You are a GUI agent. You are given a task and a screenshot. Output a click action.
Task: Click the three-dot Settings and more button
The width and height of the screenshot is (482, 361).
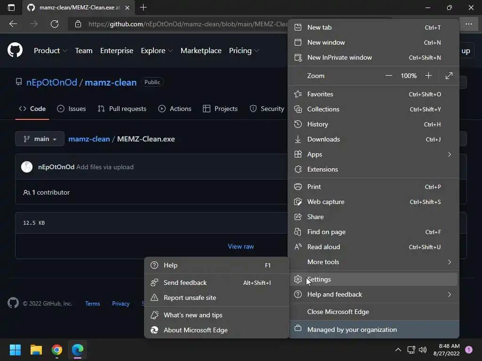(x=468, y=24)
